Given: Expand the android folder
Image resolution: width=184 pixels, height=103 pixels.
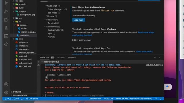Looking at the screenshot, I should 14,4.
